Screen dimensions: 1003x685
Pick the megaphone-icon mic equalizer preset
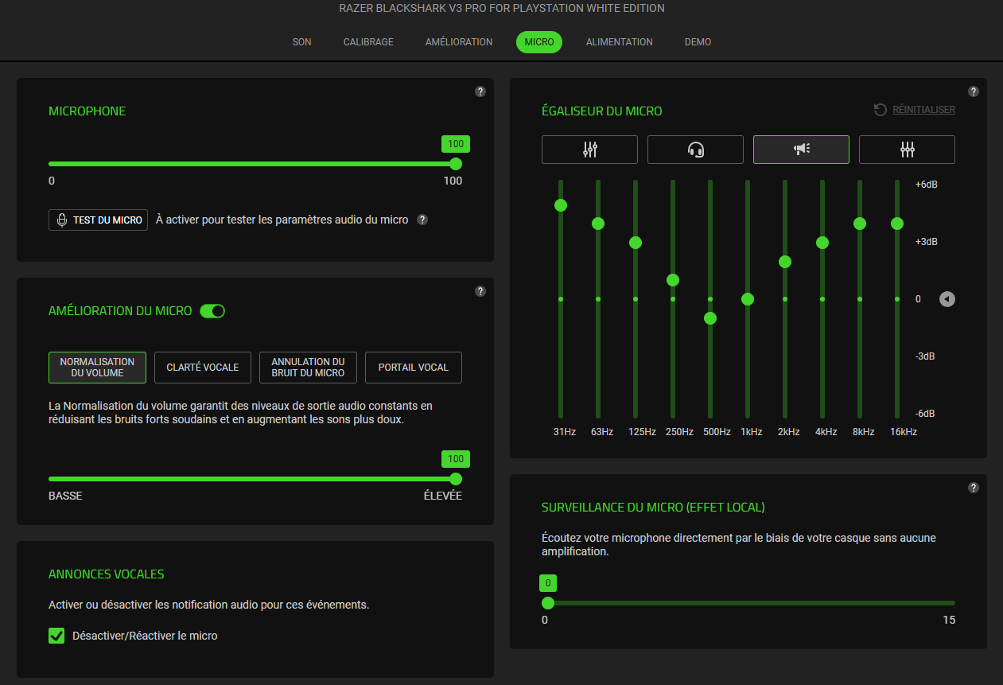pos(801,150)
